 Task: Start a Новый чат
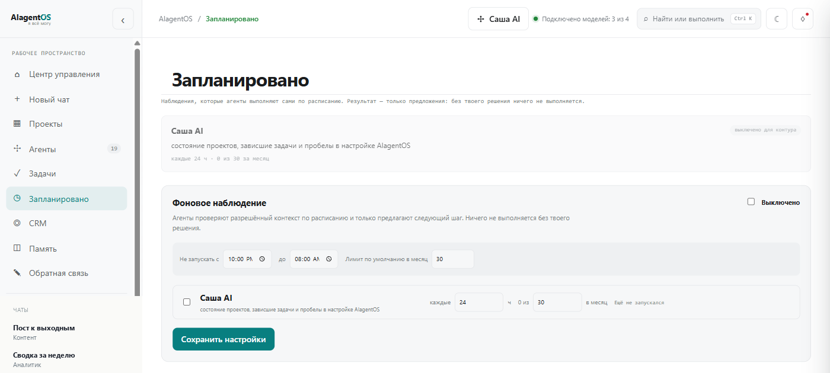(x=66, y=99)
